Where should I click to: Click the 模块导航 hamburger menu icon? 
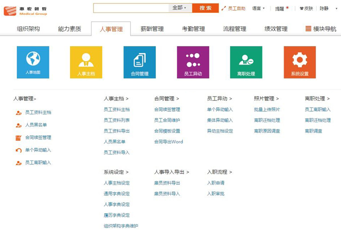tap(308, 29)
